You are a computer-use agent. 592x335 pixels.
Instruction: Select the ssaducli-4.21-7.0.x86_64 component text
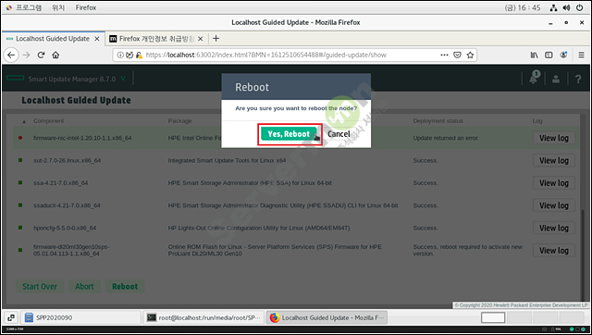[67, 205]
